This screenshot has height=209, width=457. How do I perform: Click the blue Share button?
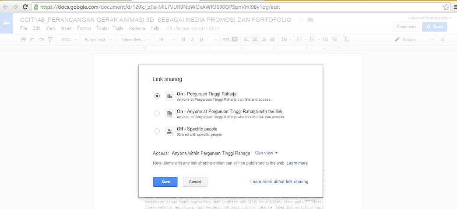click(435, 27)
